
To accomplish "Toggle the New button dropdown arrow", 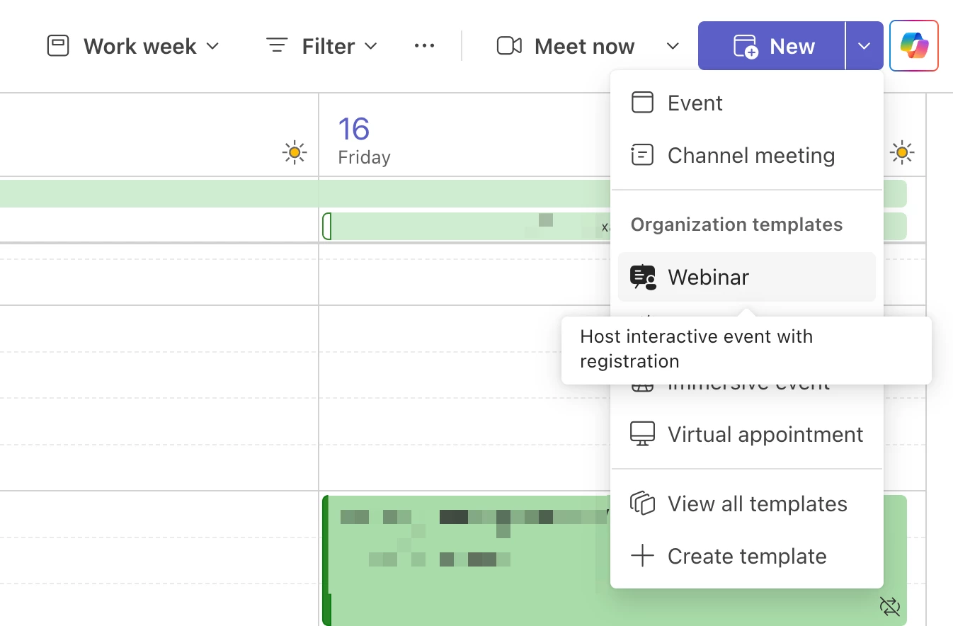I will (864, 46).
